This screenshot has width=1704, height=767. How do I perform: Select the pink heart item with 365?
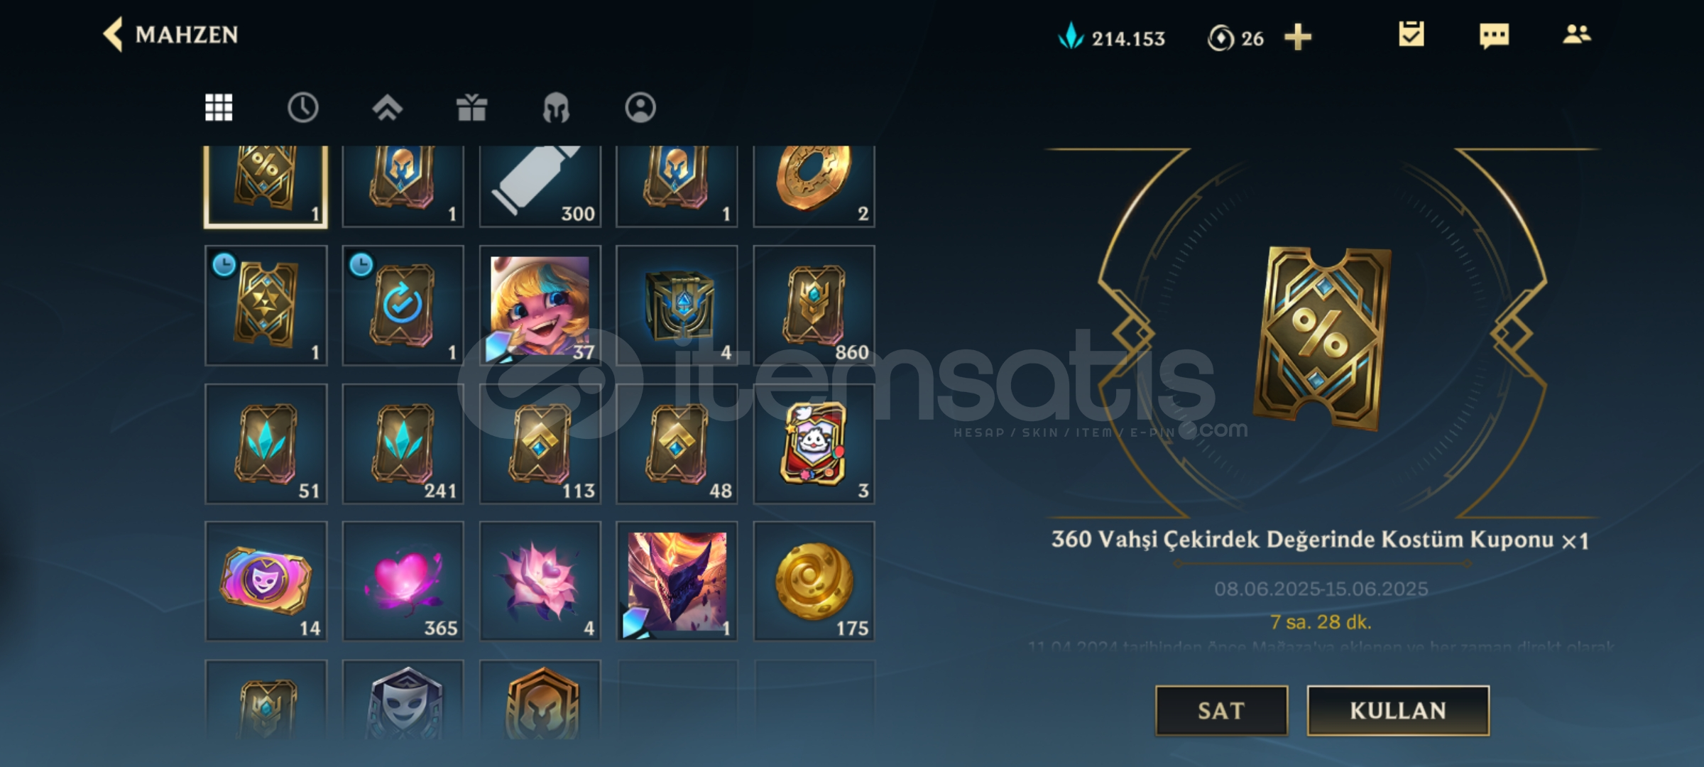point(403,582)
